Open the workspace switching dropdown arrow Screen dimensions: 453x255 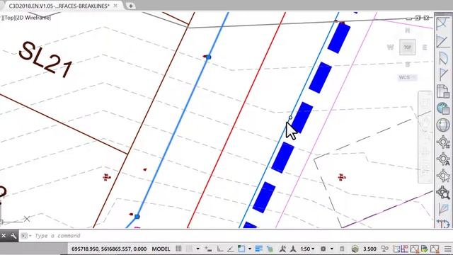(x=332, y=249)
